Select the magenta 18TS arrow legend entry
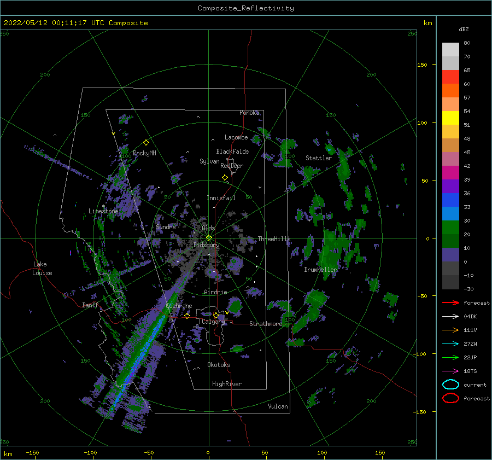Viewport: 492px width, 460px height. click(450, 371)
